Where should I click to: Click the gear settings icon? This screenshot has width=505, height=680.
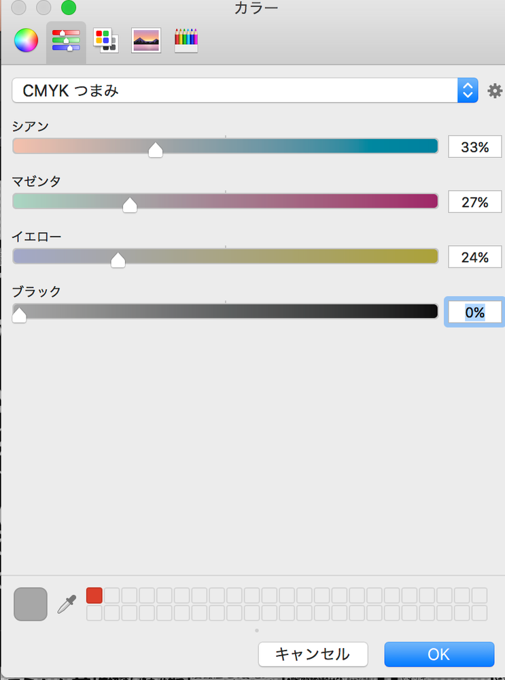[x=495, y=91]
